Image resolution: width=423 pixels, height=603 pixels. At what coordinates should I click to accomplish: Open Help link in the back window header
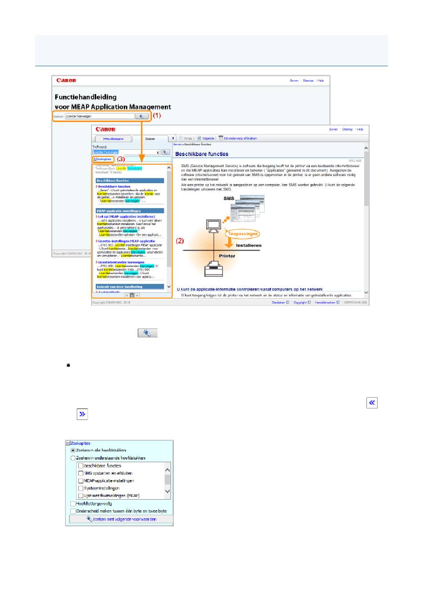coord(321,81)
